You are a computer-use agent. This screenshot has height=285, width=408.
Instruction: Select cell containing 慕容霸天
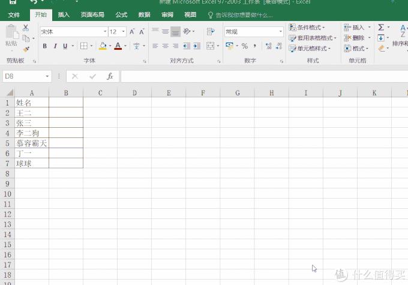[32, 143]
